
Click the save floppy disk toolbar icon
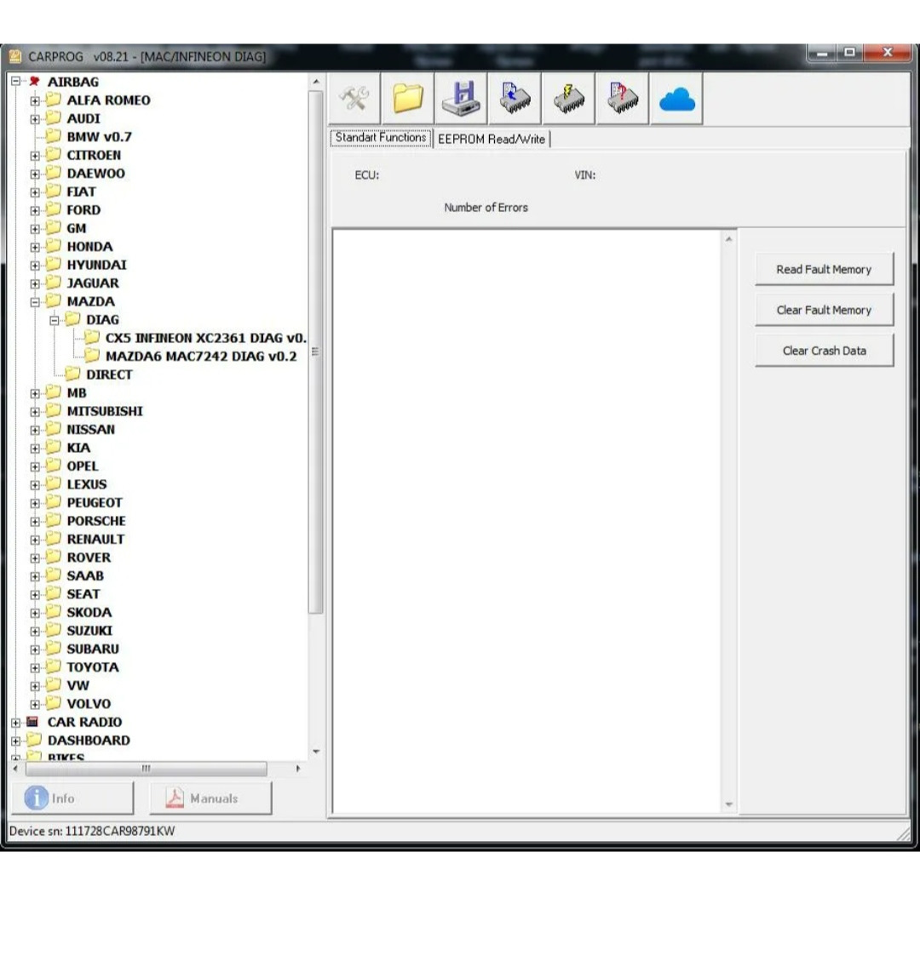461,99
